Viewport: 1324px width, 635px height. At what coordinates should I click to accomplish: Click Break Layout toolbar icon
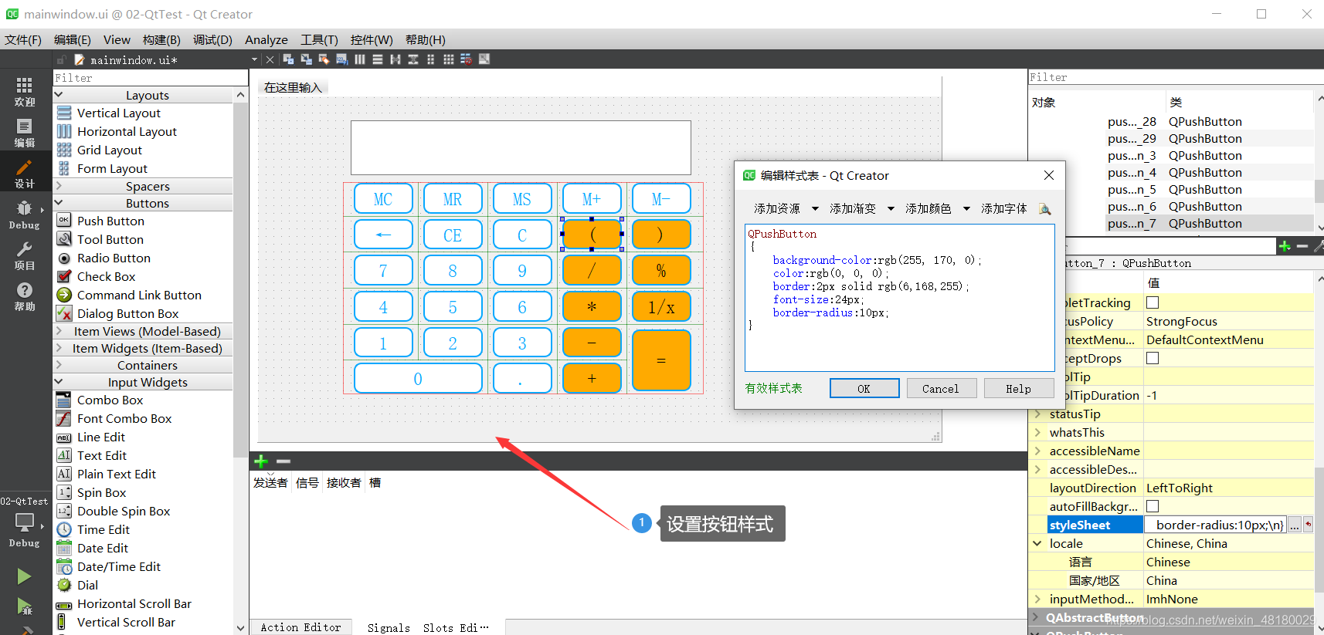[467, 59]
